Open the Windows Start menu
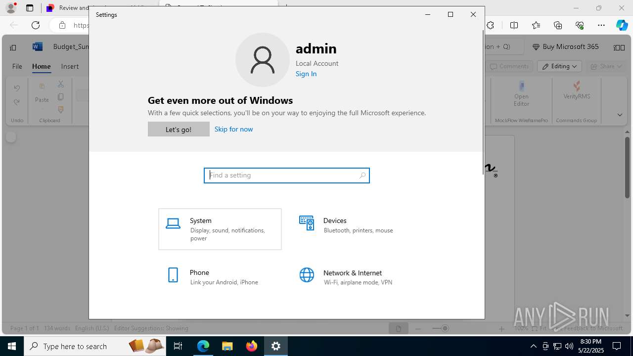633x356 pixels. tap(12, 346)
